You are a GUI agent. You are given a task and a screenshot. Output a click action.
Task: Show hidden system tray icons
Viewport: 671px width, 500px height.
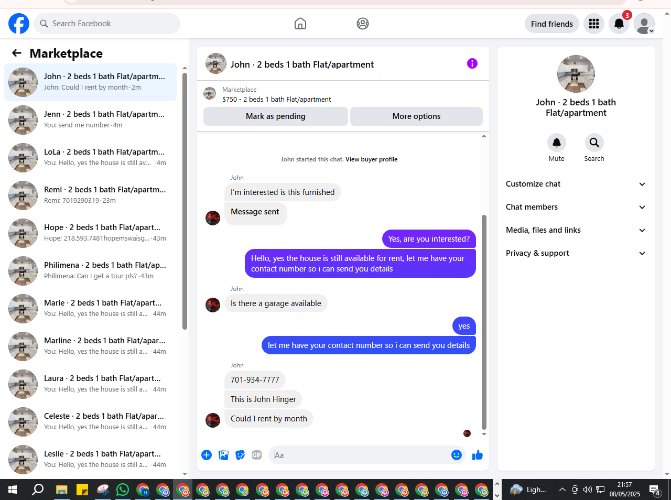tap(562, 490)
